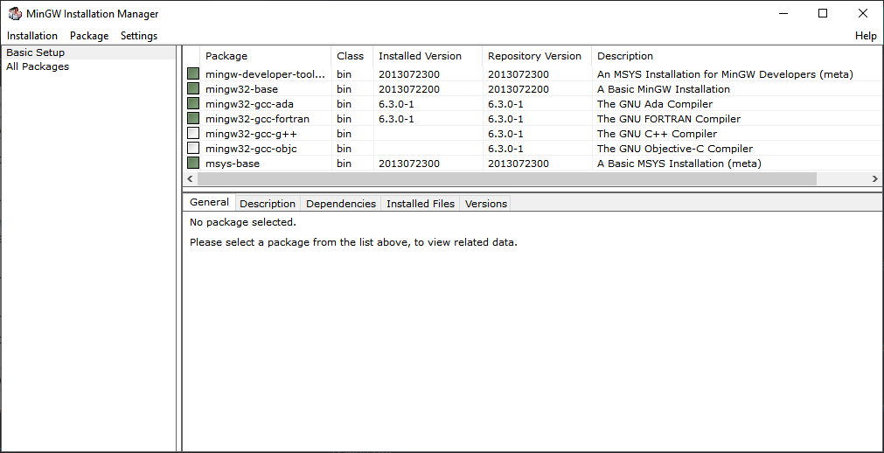The image size is (884, 453).
Task: Open the Installation menu
Action: (x=32, y=36)
